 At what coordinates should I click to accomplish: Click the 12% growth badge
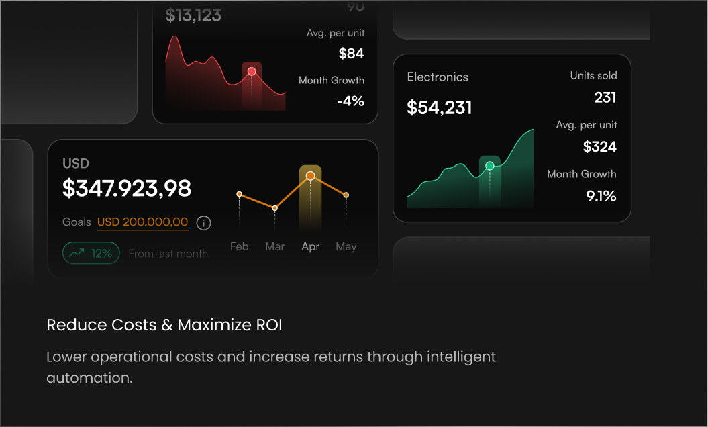coord(91,253)
